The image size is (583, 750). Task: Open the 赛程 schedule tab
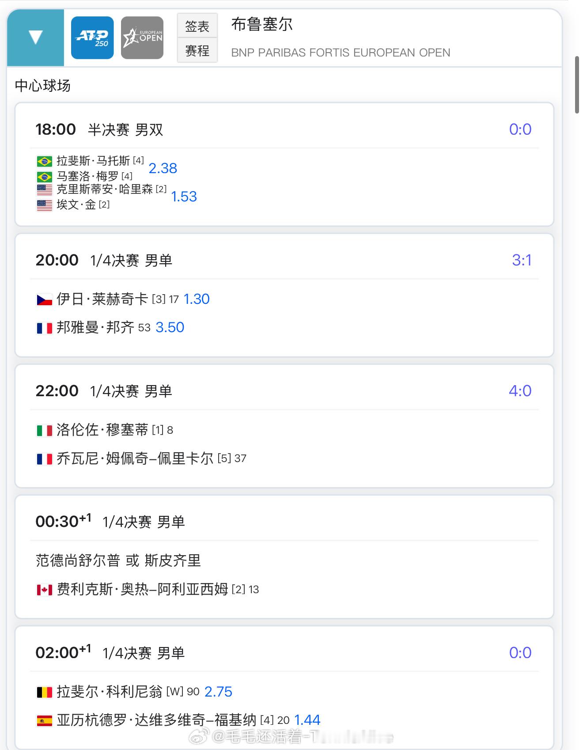(x=197, y=51)
